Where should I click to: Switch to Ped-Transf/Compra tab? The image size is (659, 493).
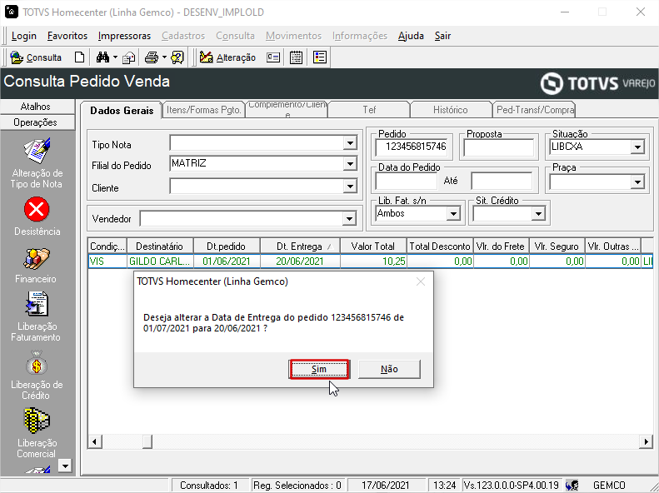(x=535, y=110)
